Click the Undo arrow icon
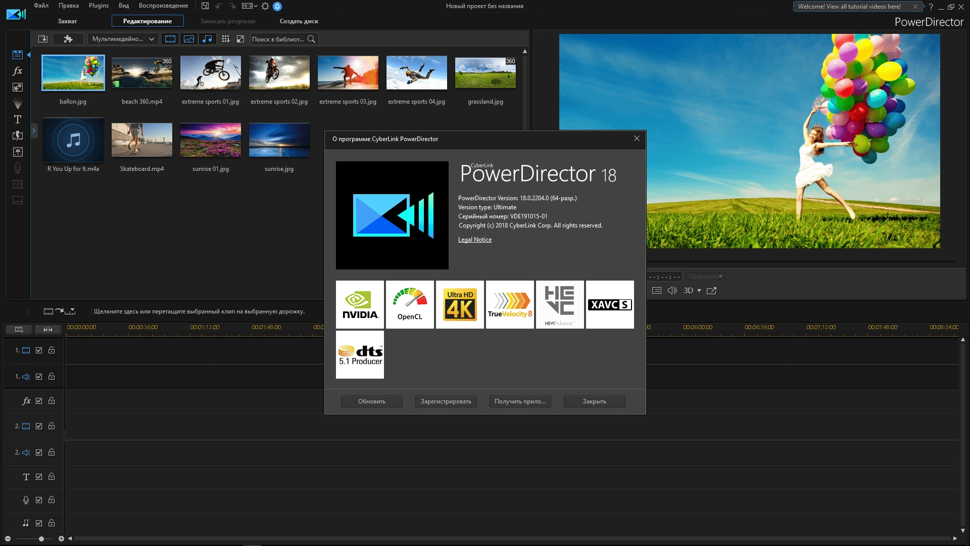The image size is (970, 546). pyautogui.click(x=219, y=6)
